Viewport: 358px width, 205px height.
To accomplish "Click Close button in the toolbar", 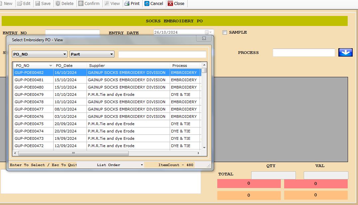I will tap(176, 3).
